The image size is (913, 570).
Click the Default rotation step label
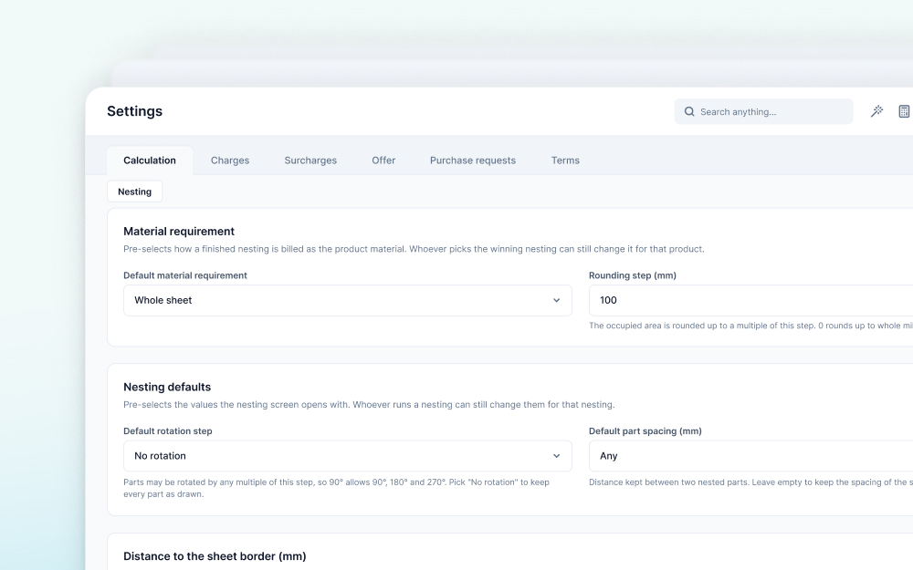tap(168, 431)
